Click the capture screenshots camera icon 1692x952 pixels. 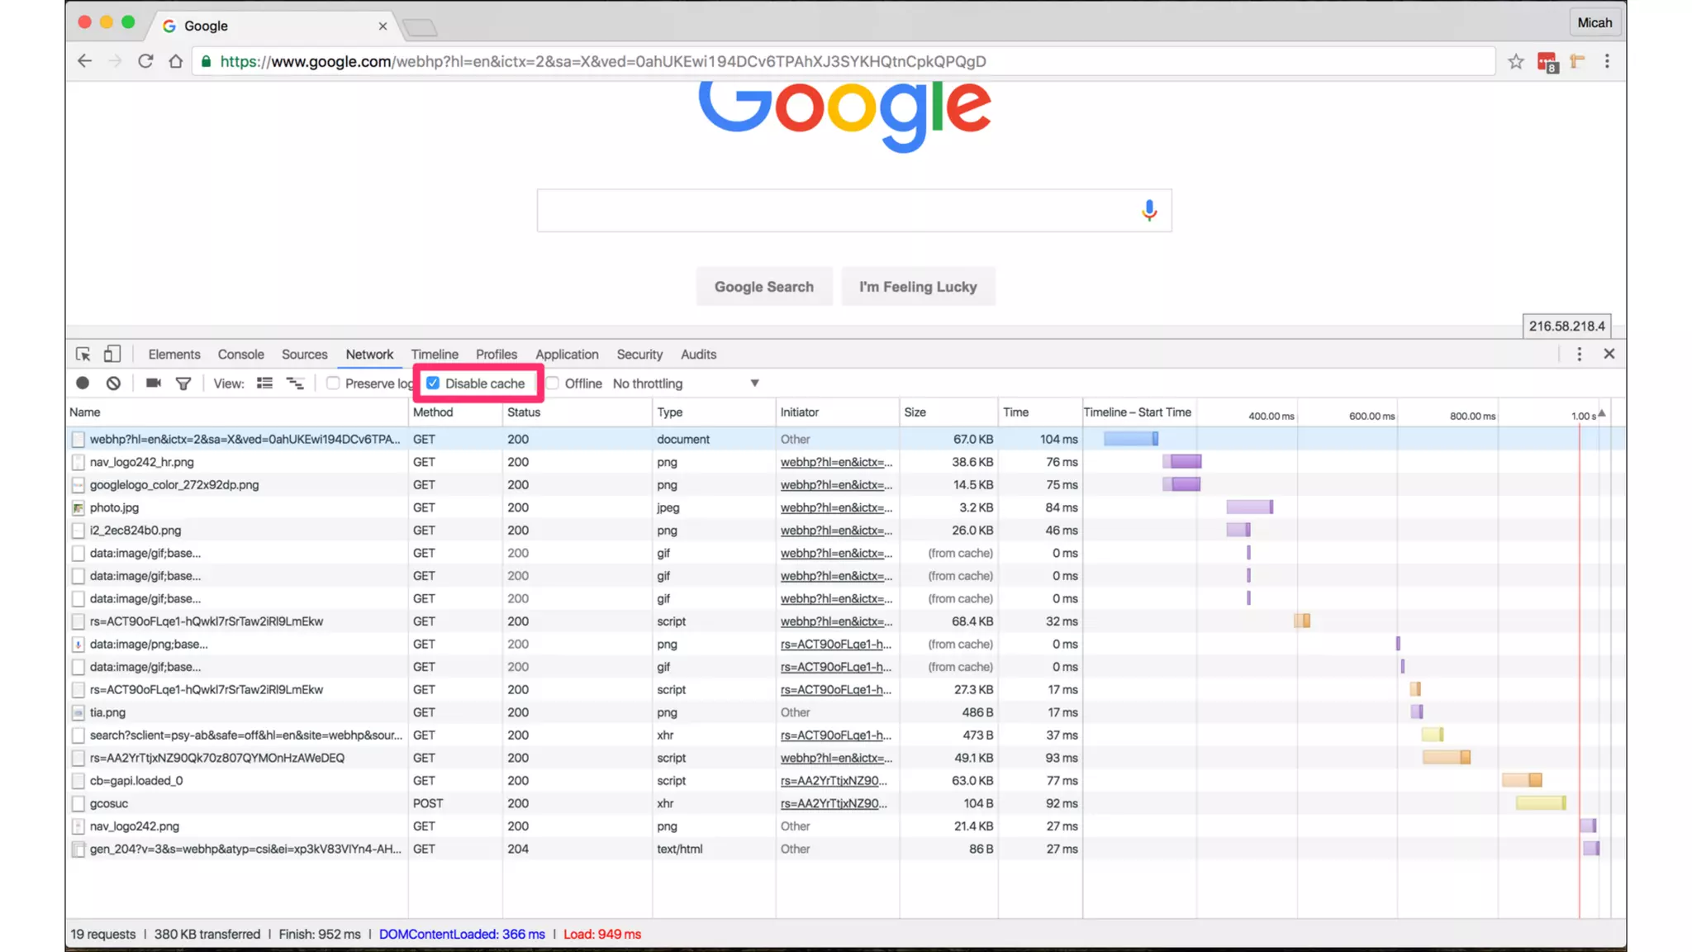click(x=153, y=383)
